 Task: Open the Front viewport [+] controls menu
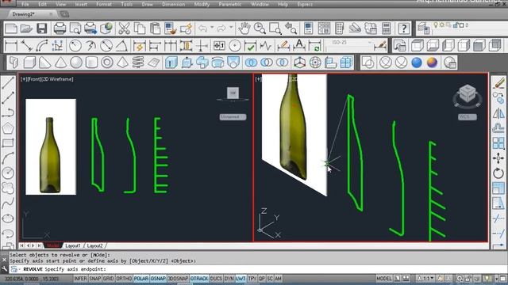point(24,79)
